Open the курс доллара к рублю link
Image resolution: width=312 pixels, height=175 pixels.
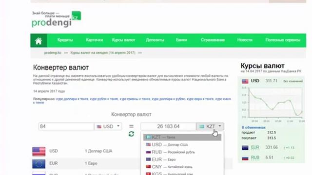click(x=169, y=99)
